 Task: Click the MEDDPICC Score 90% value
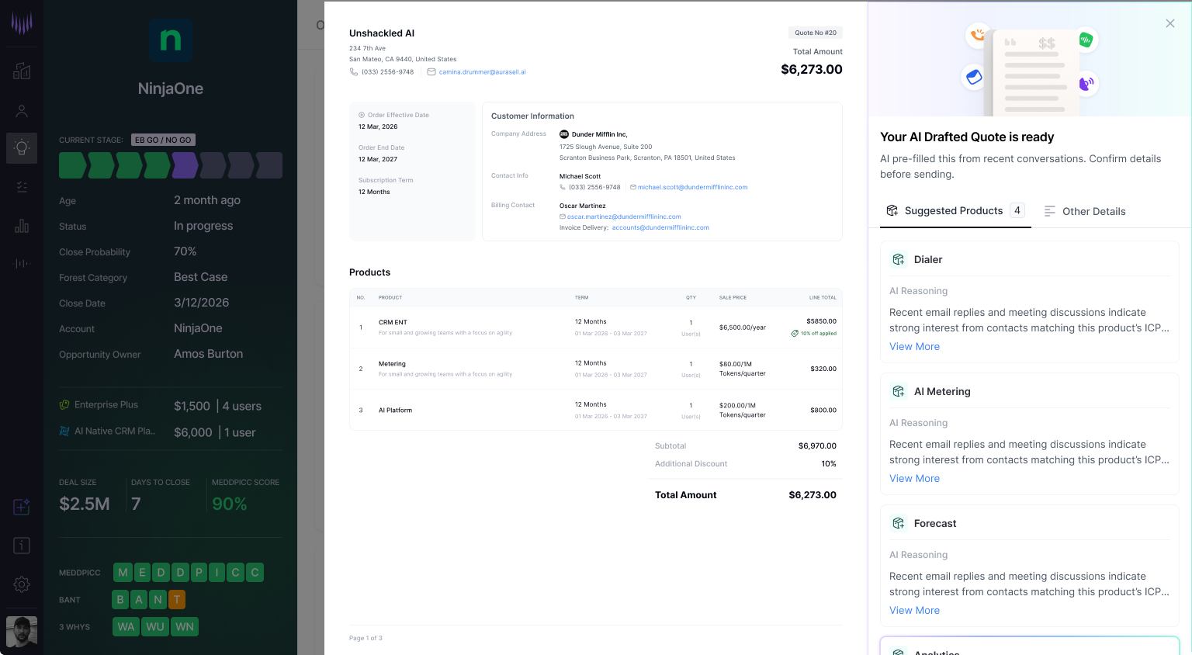click(x=230, y=504)
